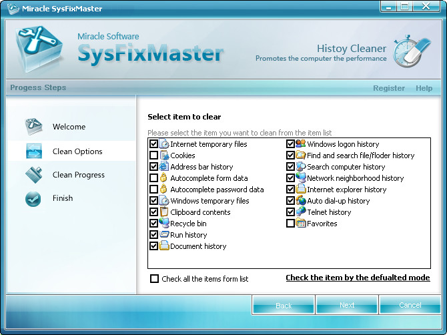Click the Windows temporary files clock icon
Image resolution: width=447 pixels, height=335 pixels.
(x=164, y=201)
